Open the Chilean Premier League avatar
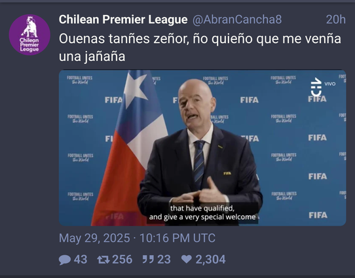Image resolution: width=355 pixels, height=278 pixels. point(29,35)
